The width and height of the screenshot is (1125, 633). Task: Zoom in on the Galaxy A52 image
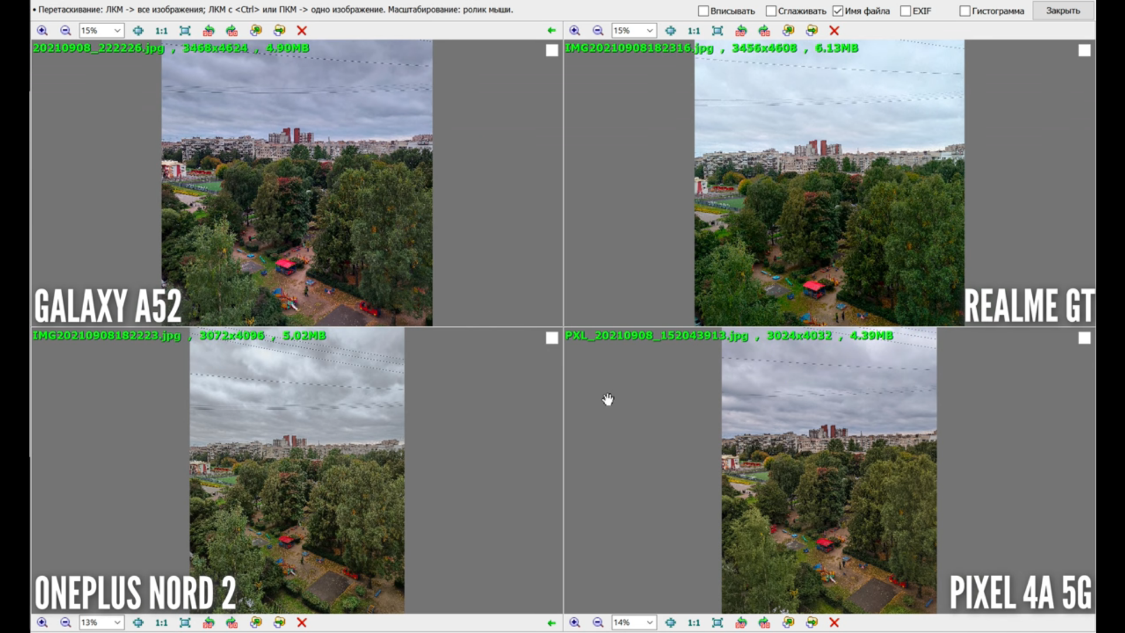pos(42,30)
